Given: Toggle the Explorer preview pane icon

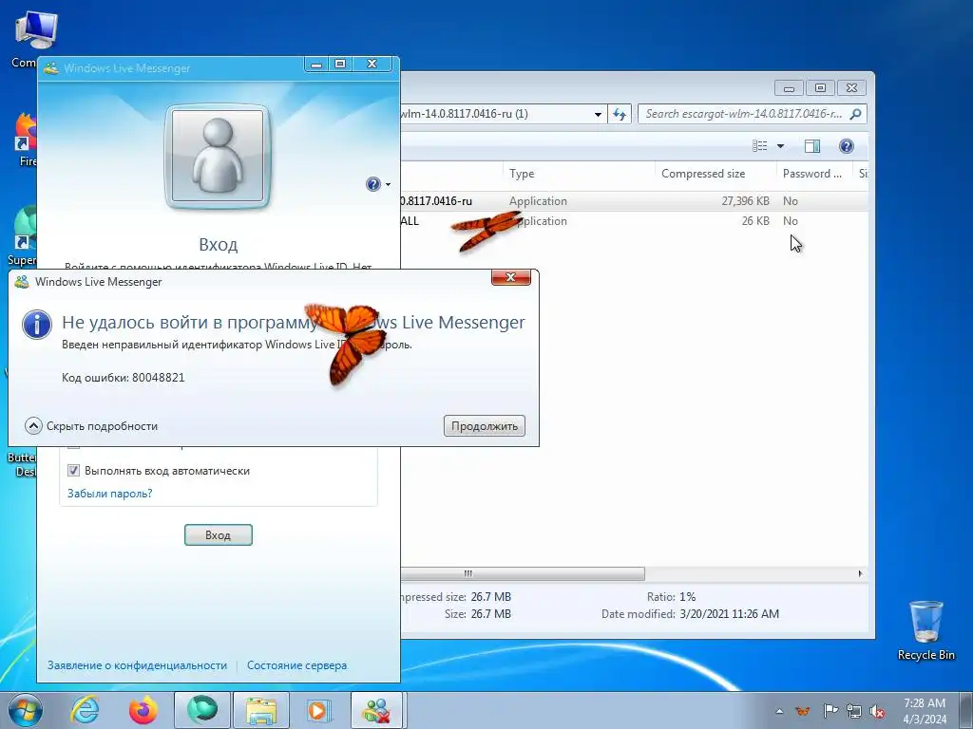Looking at the screenshot, I should (811, 145).
